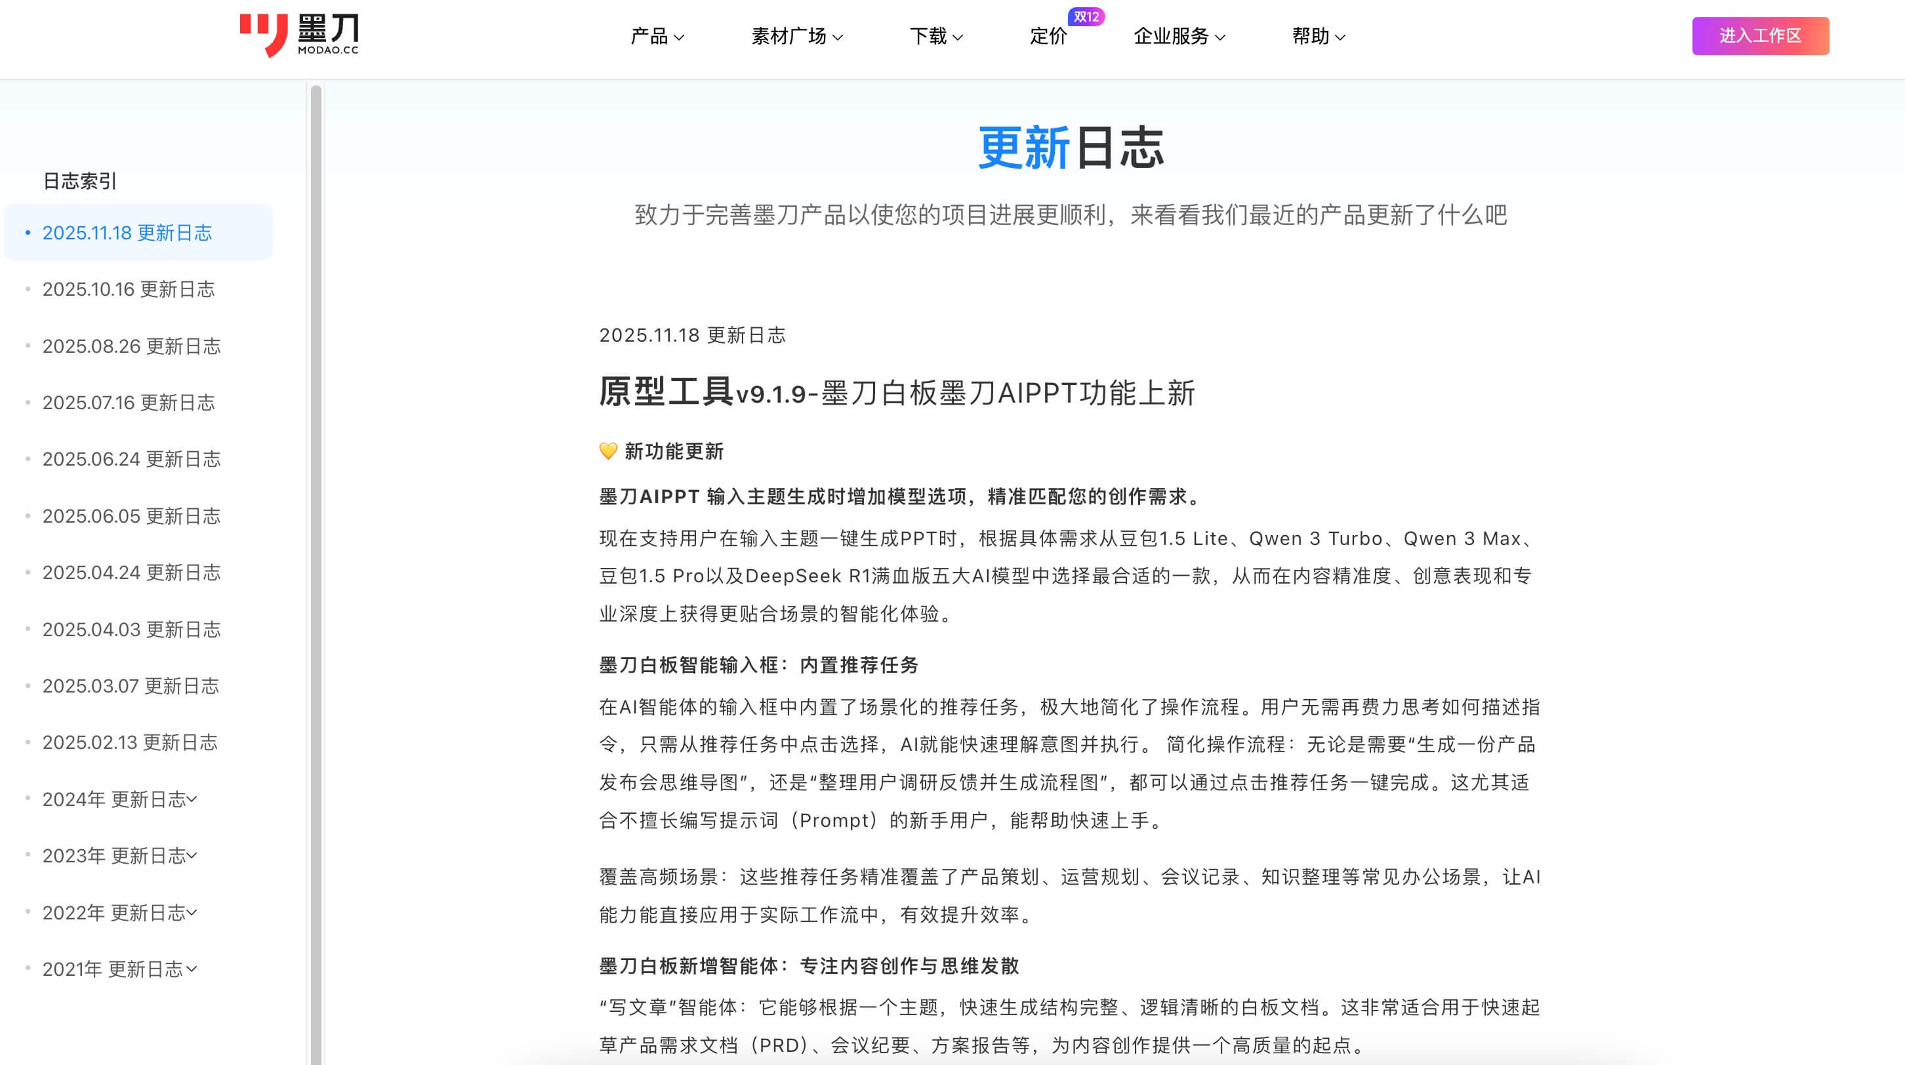Open the 2025.10.16 更新日志 entry
This screenshot has width=1905, height=1065.
128,289
